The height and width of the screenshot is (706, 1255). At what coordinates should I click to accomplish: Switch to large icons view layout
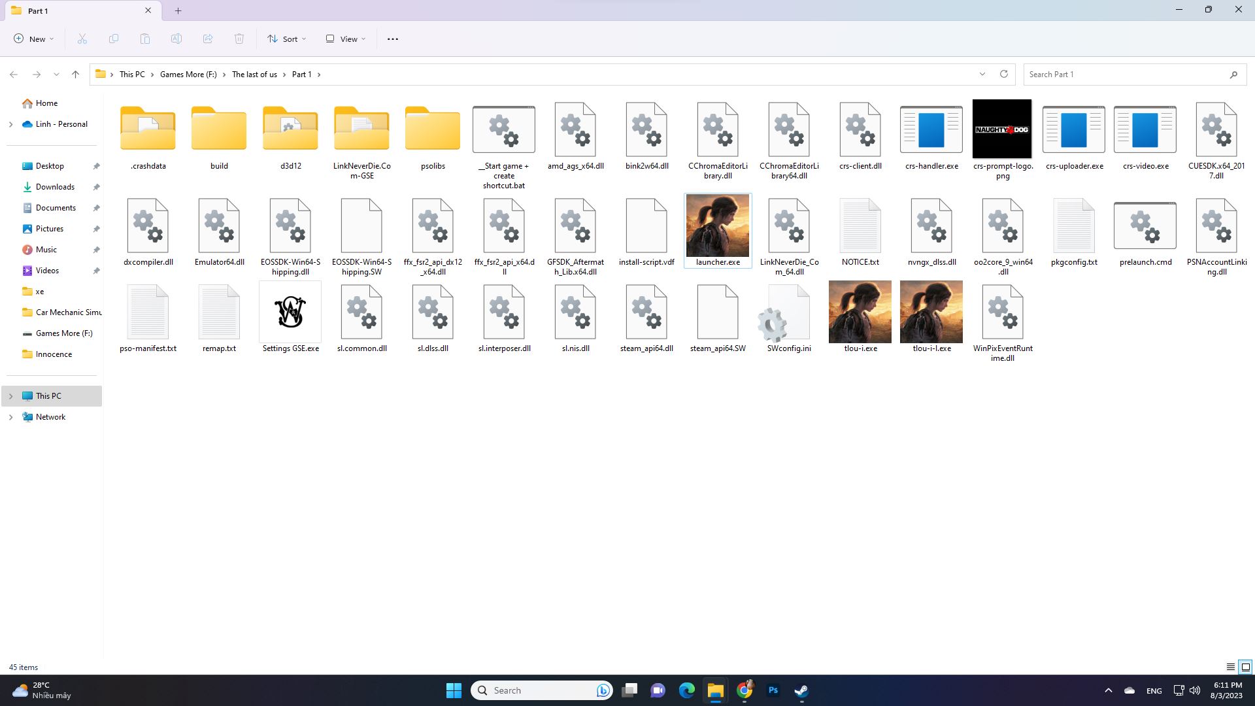(x=1246, y=667)
